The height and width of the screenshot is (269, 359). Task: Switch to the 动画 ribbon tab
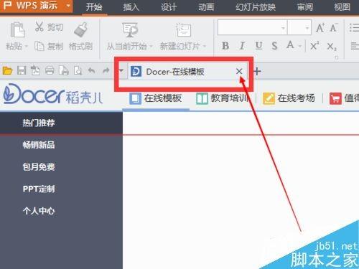pos(206,7)
